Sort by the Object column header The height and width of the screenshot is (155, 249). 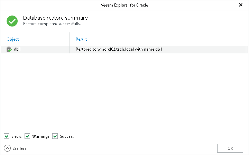click(x=13, y=39)
